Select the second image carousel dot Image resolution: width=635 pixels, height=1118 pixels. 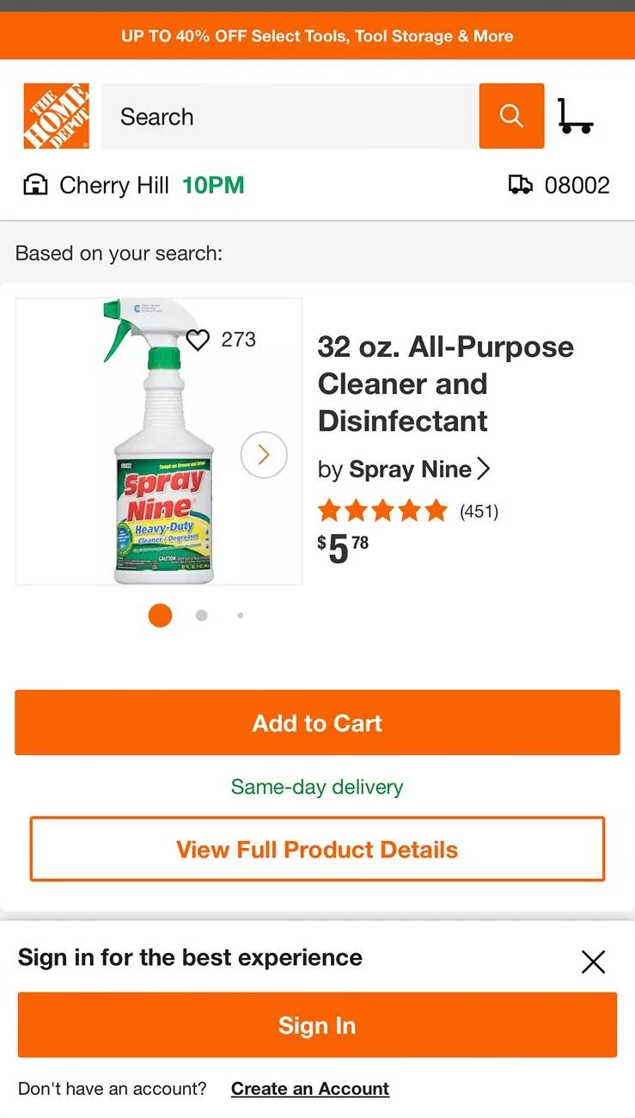(201, 616)
